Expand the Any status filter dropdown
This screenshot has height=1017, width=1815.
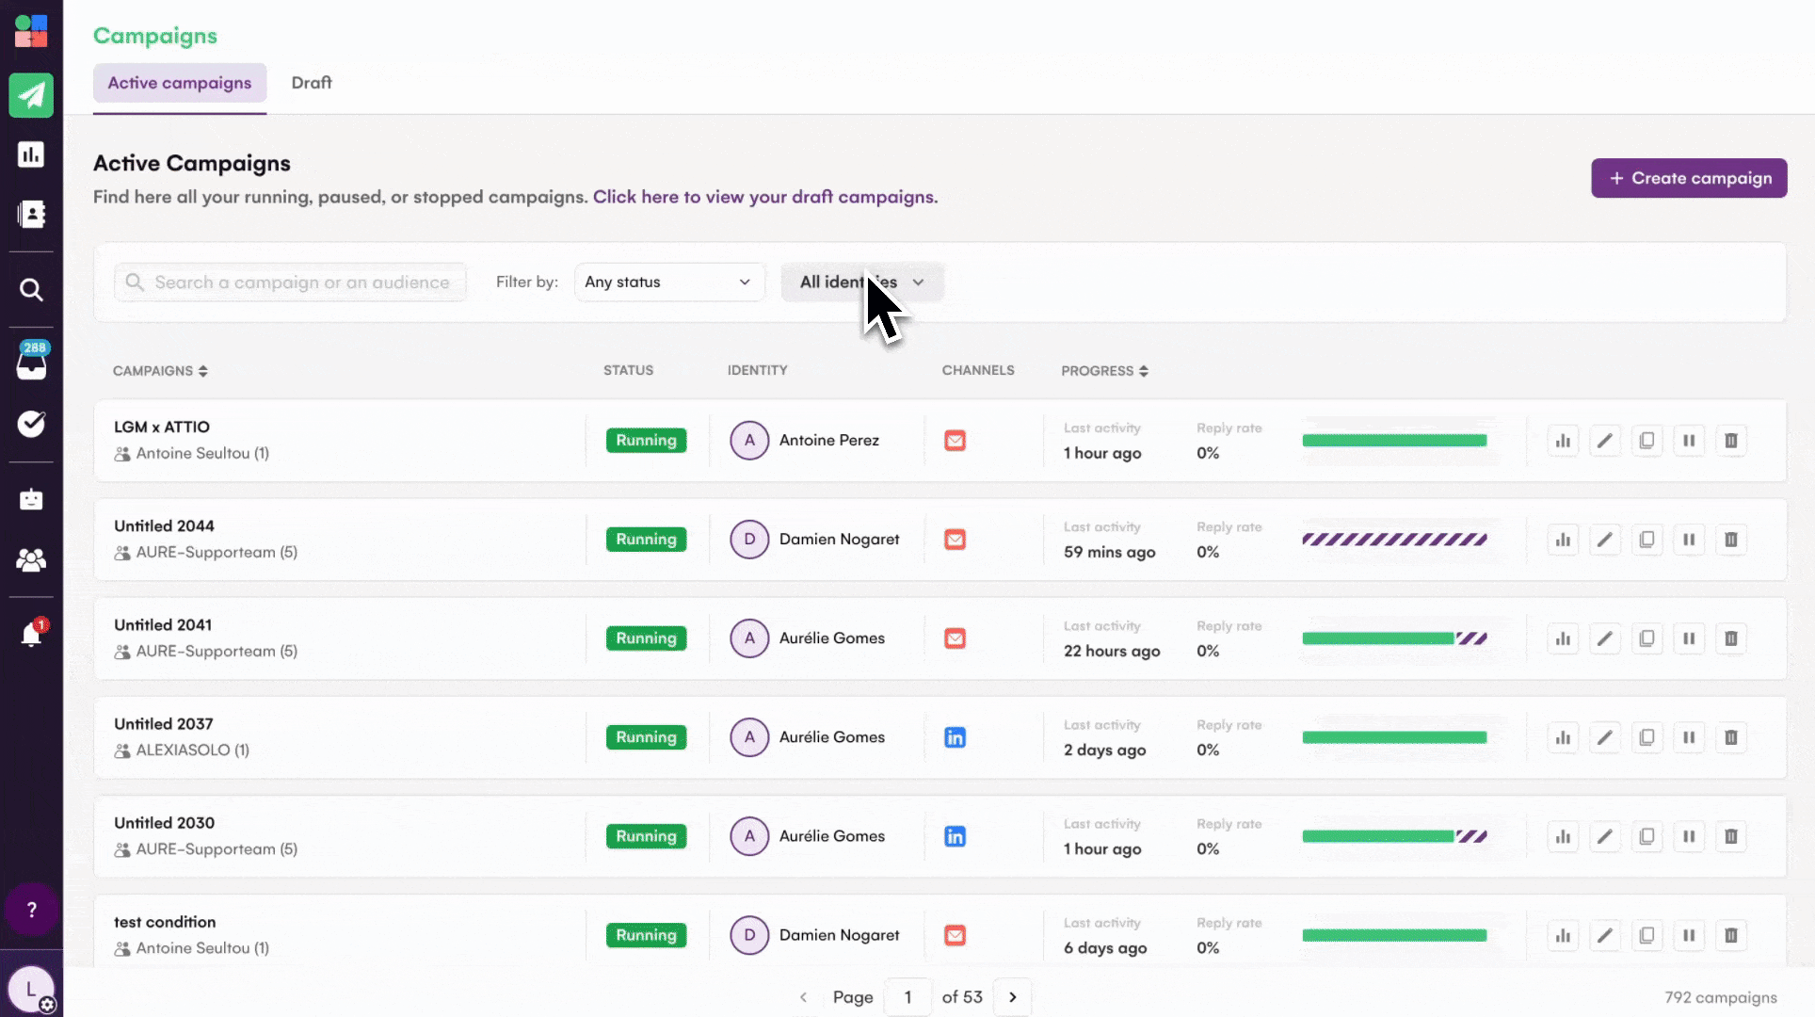coord(668,282)
